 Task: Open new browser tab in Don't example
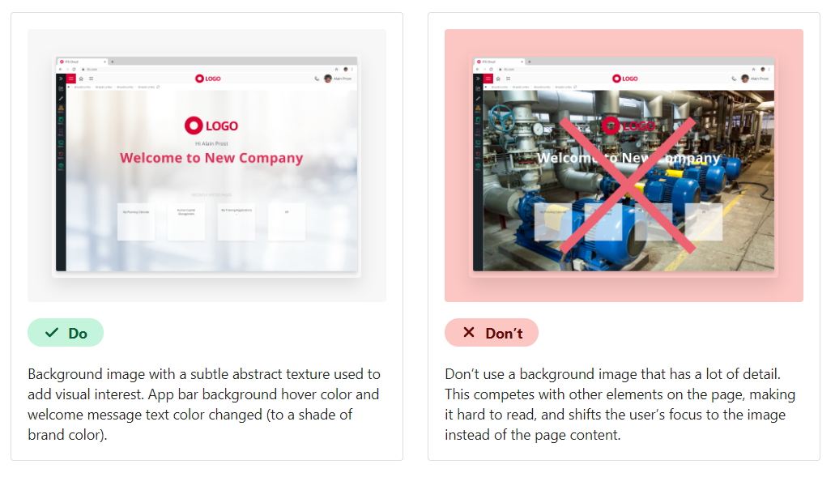[530, 62]
